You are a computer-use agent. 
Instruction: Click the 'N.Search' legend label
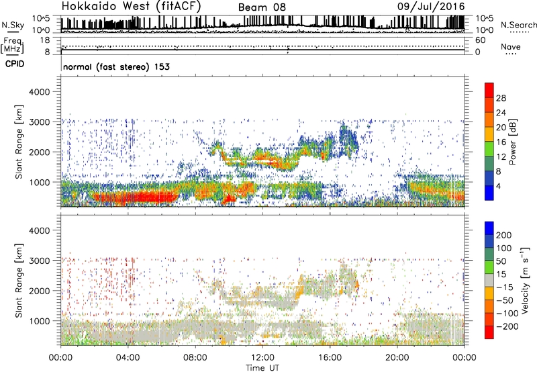[518, 25]
